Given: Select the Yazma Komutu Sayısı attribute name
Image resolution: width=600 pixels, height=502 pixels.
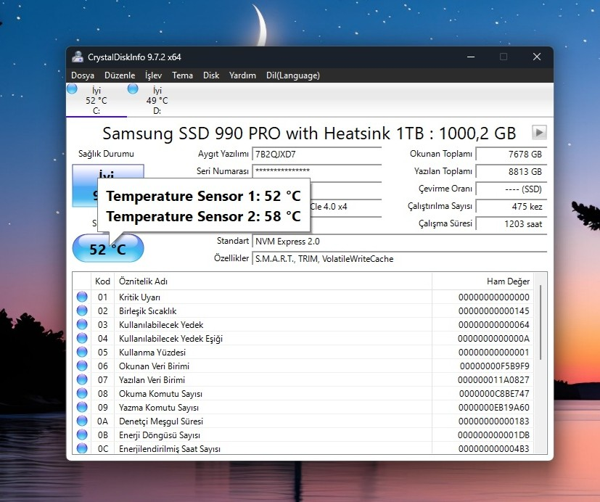Looking at the screenshot, I should tap(159, 408).
